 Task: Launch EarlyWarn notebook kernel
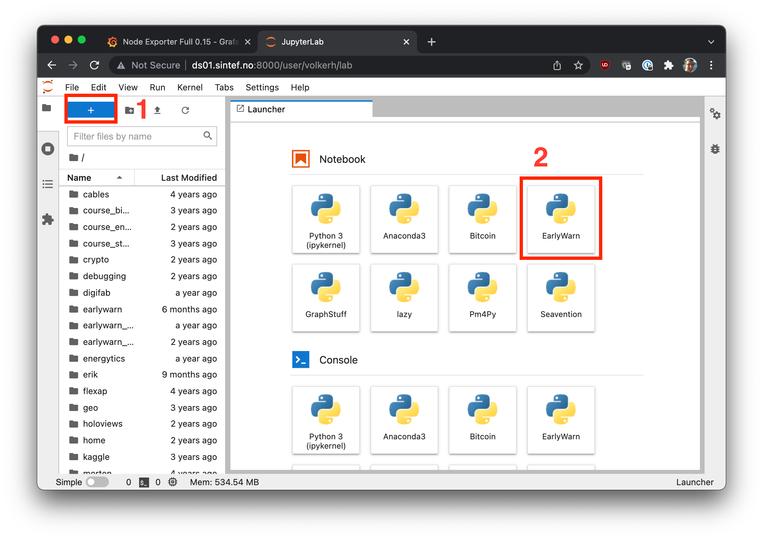tap(560, 218)
